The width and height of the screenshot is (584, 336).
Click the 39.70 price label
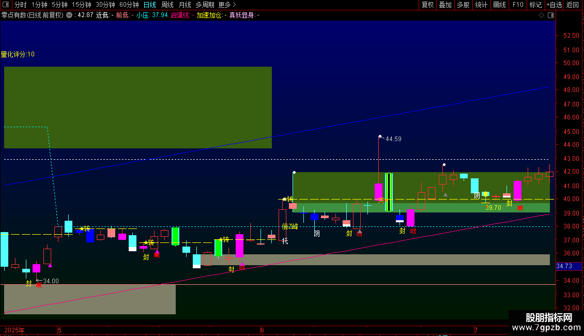(493, 208)
